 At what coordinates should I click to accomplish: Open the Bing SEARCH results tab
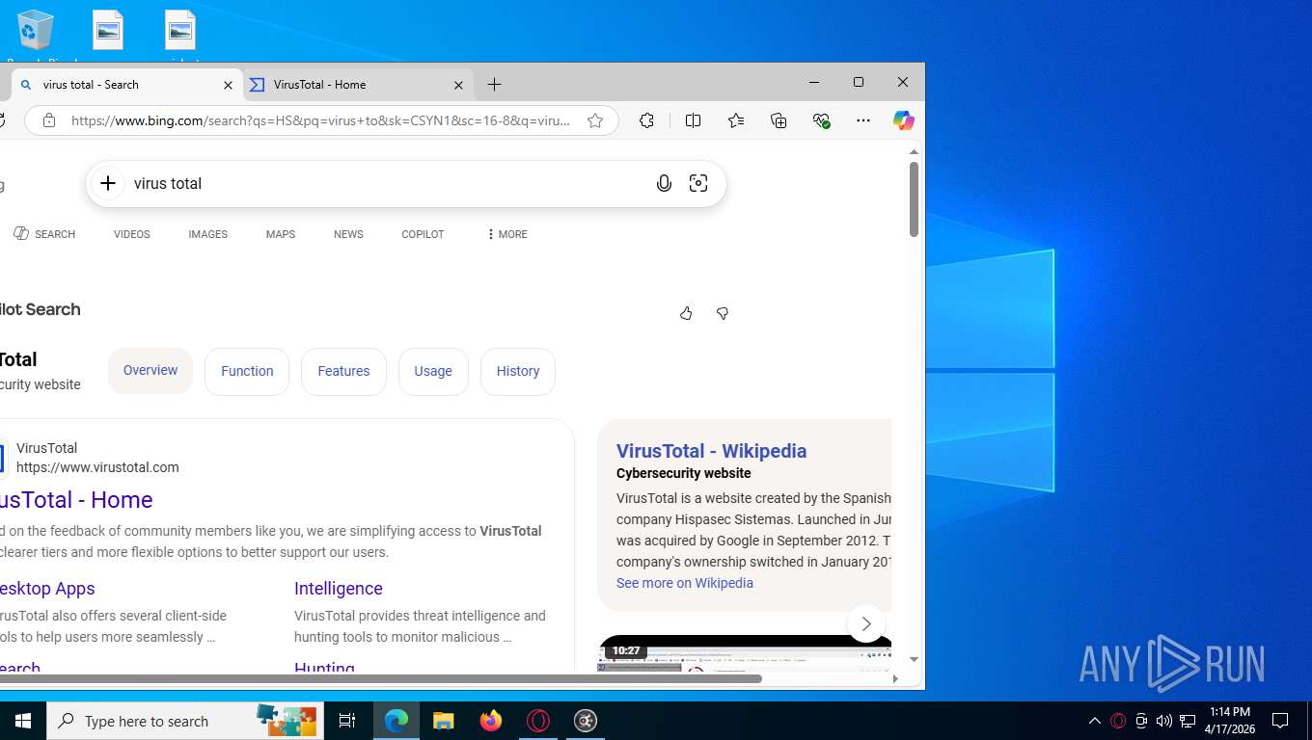pos(44,234)
